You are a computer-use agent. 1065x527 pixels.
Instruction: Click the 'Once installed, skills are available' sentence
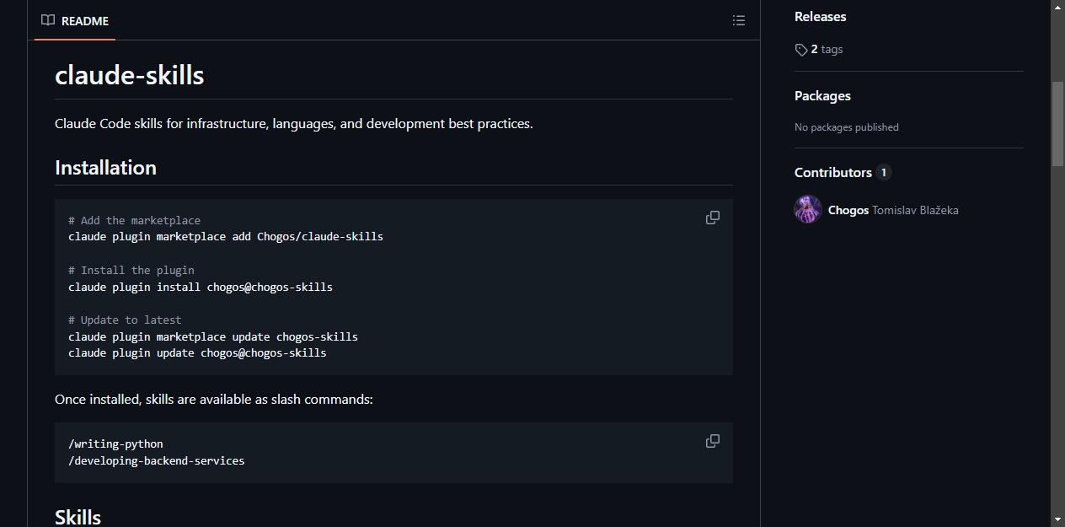click(x=214, y=400)
